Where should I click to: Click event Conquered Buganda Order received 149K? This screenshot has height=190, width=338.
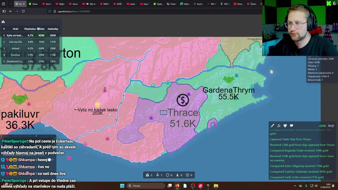click(299, 150)
